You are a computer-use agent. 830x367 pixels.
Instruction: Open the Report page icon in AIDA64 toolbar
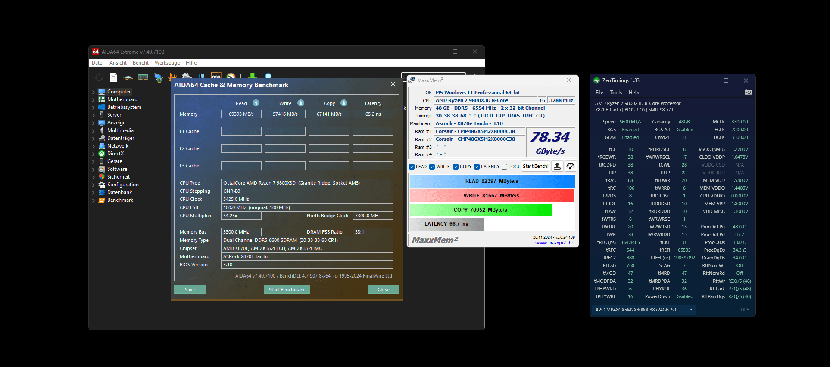tap(113, 77)
